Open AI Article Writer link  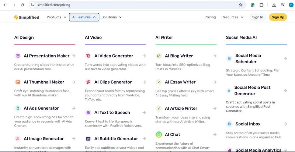click(181, 109)
